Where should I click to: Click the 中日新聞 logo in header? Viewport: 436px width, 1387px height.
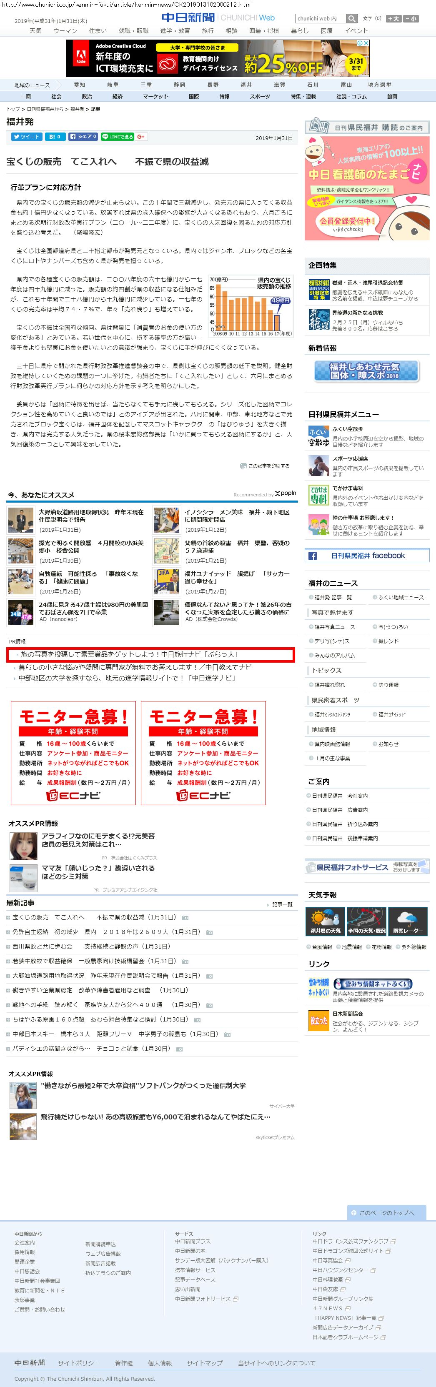click(188, 18)
